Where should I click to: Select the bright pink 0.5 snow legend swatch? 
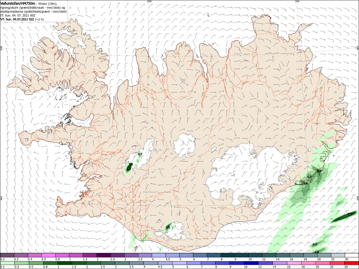(48, 255)
